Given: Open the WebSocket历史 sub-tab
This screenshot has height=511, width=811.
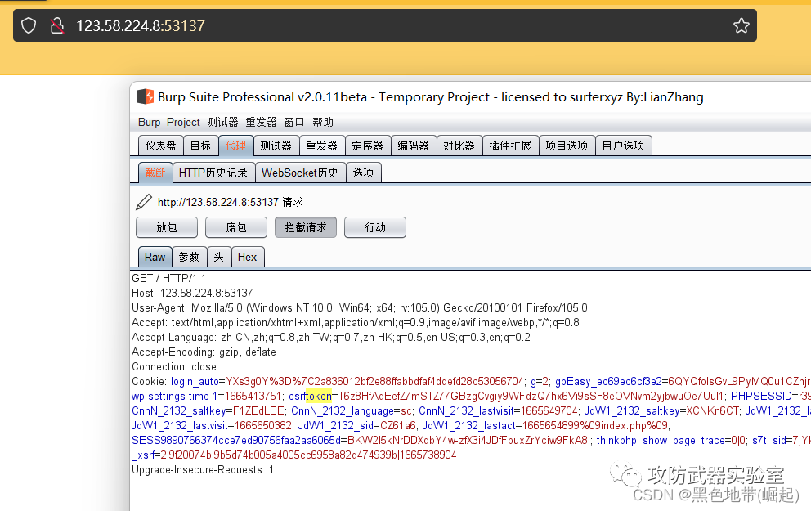Looking at the screenshot, I should 300,173.
